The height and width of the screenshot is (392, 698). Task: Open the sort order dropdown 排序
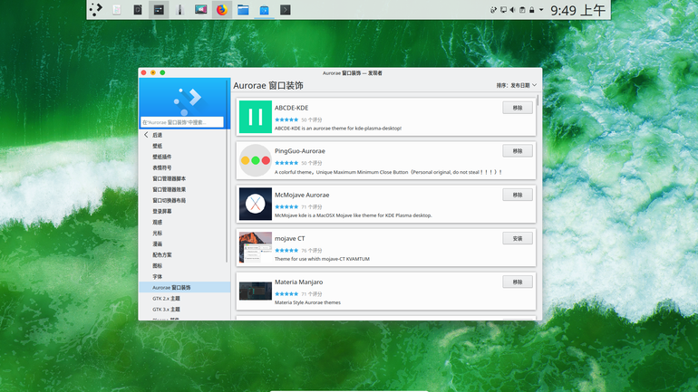517,85
